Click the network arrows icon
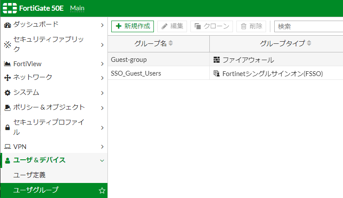Screen dimensions: 343x198 click(x=7, y=78)
